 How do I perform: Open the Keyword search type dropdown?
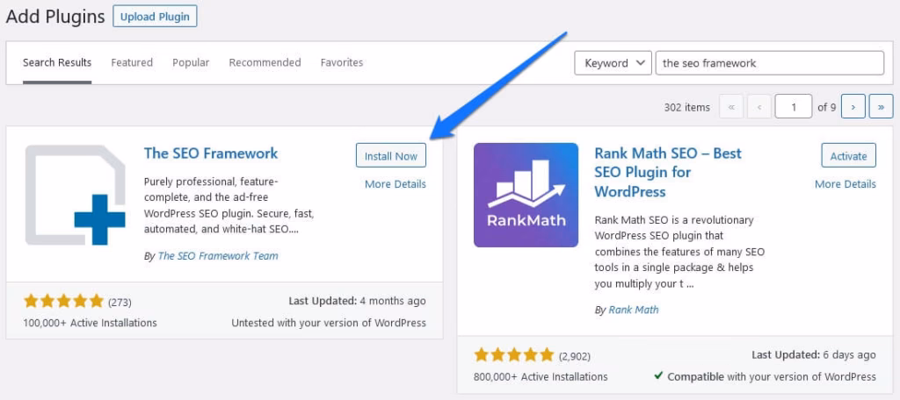(612, 63)
